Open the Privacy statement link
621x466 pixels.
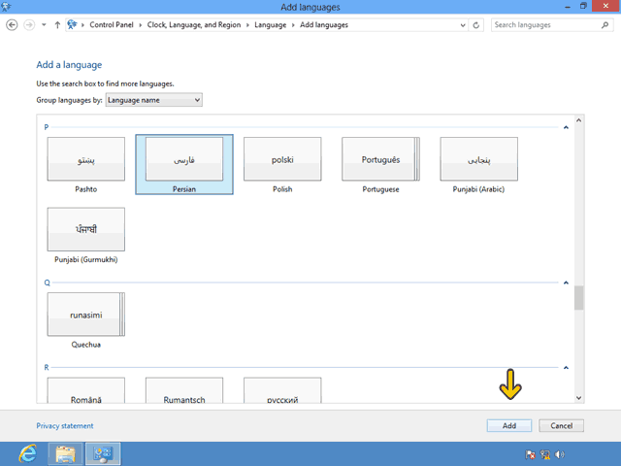(x=65, y=426)
